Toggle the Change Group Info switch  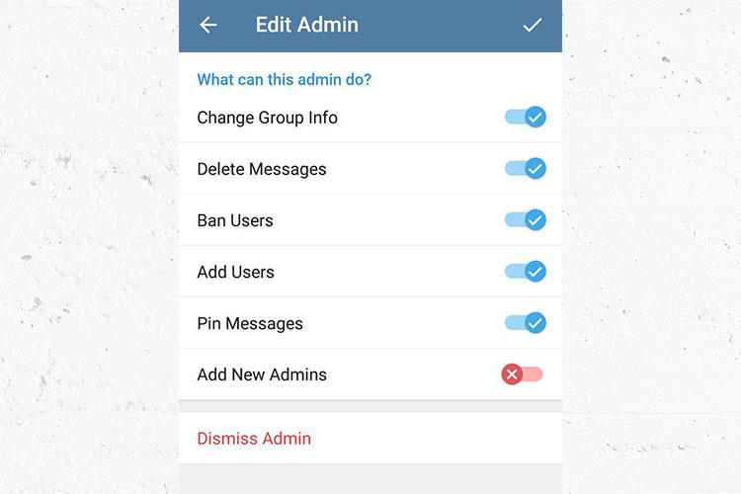point(525,117)
